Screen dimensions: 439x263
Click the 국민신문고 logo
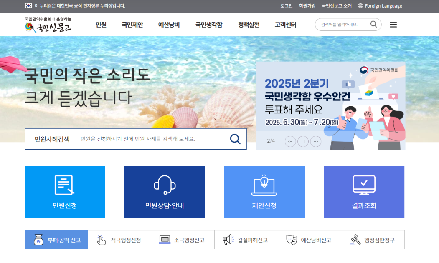tap(48, 25)
